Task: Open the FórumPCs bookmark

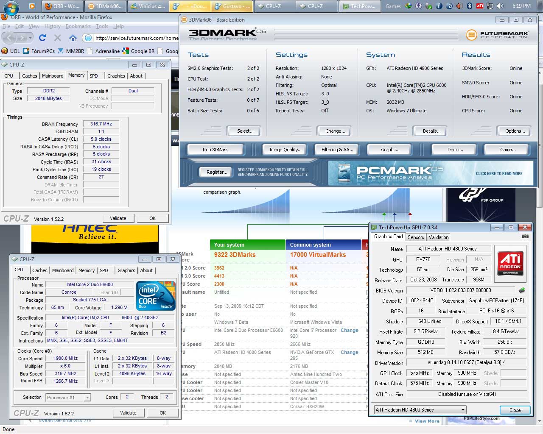Action: coord(39,51)
